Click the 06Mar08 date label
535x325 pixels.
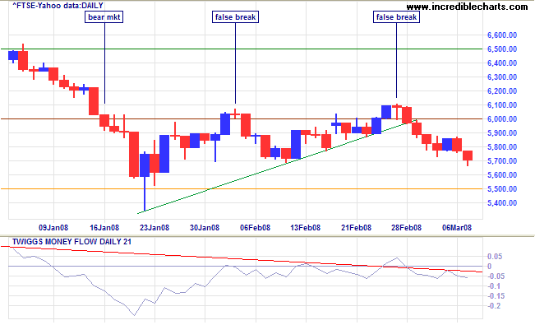[x=457, y=228]
